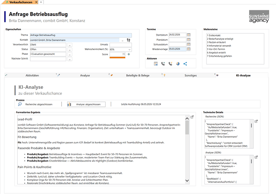Image resolution: width=276 pixels, height=194 pixels.
Task: Select the KI-Analyse tab
Action: point(243,75)
